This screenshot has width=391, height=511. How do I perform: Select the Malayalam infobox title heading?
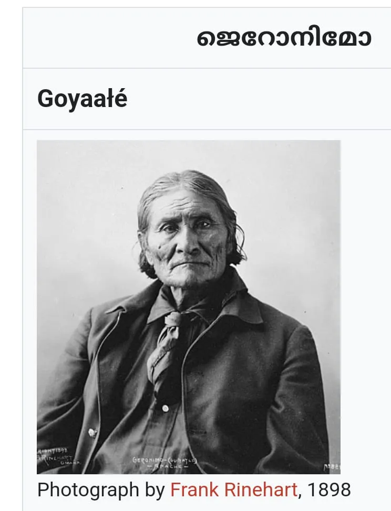click(x=284, y=38)
